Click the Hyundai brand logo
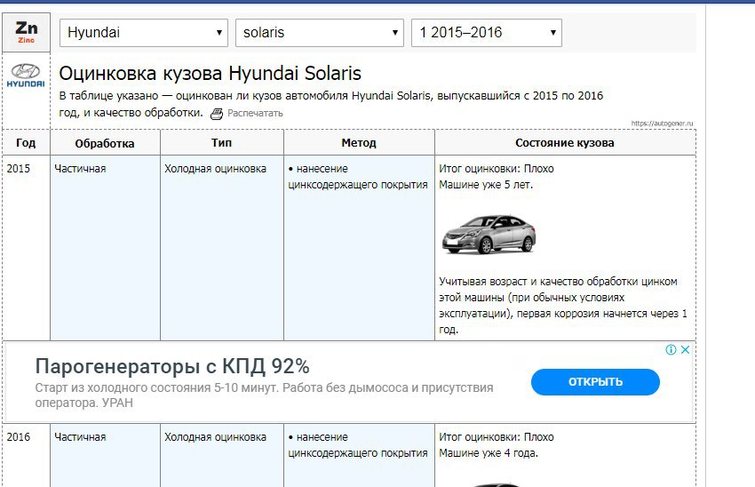The width and height of the screenshot is (755, 487). click(26, 76)
